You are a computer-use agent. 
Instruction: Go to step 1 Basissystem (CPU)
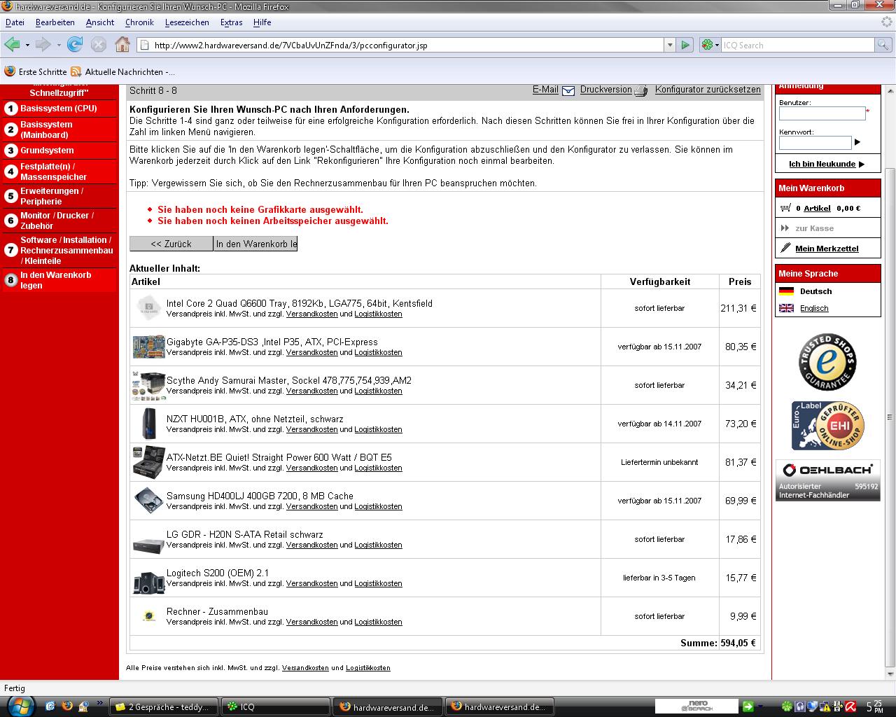pyautogui.click(x=59, y=109)
